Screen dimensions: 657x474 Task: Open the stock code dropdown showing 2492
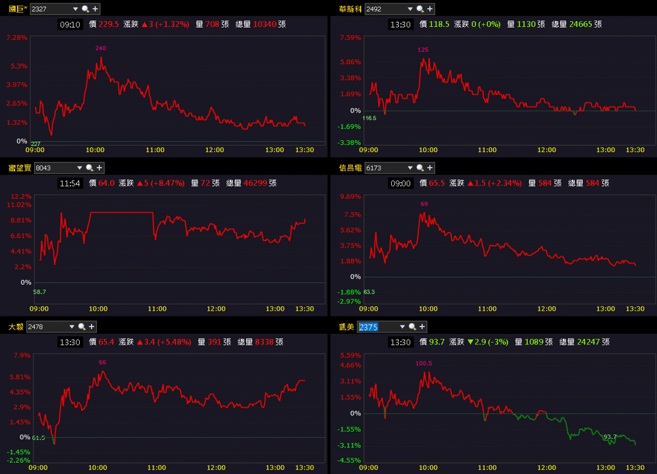pyautogui.click(x=410, y=9)
